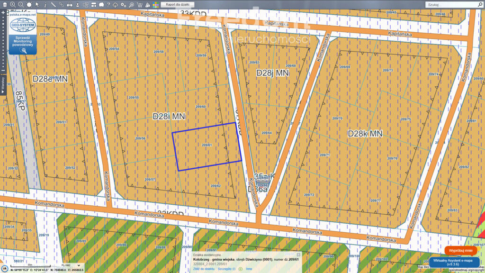Click the printer icon to print map

click(70, 4)
